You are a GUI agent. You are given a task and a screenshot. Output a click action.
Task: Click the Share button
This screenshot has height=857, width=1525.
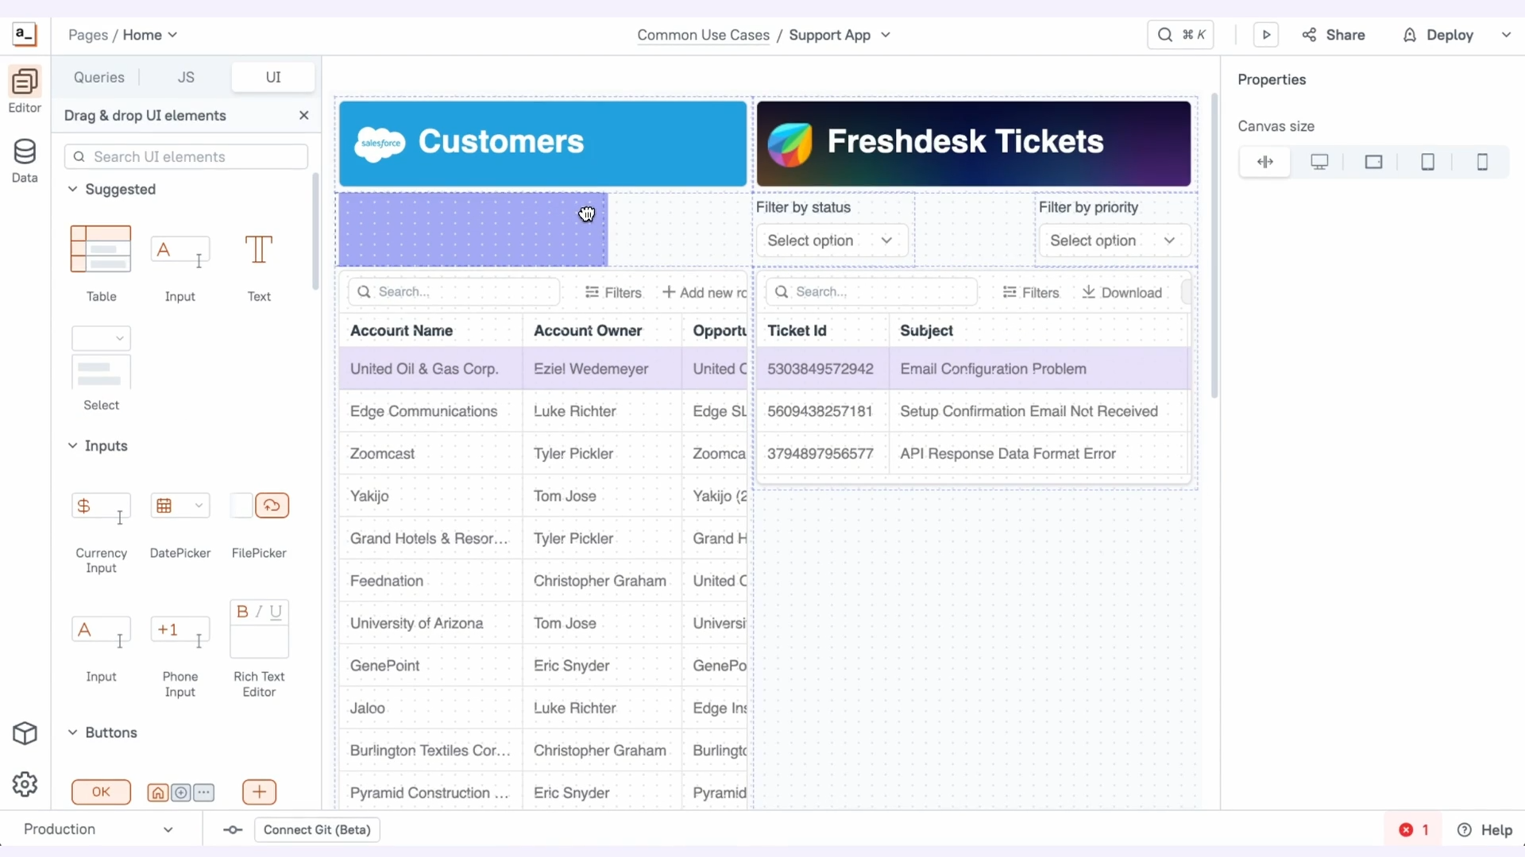pos(1334,35)
